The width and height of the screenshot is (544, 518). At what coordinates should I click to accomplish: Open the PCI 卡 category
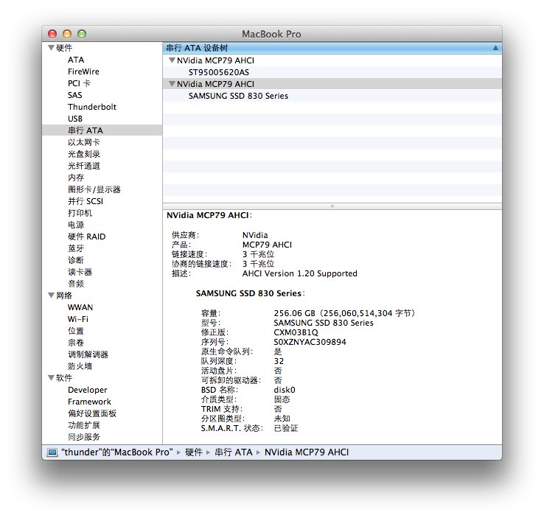(x=79, y=83)
